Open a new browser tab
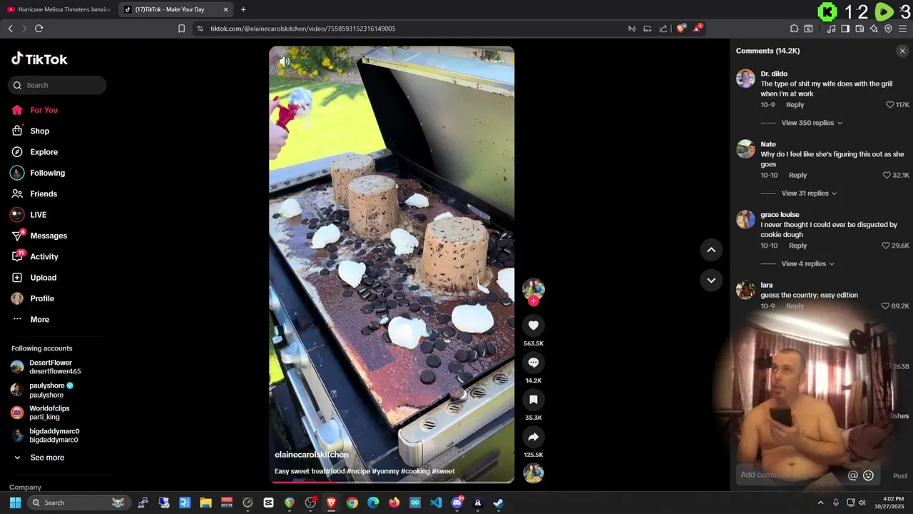Image resolution: width=913 pixels, height=514 pixels. [243, 9]
